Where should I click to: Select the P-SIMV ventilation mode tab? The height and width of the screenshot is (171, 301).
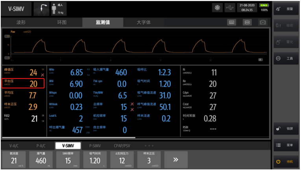click(x=95, y=146)
